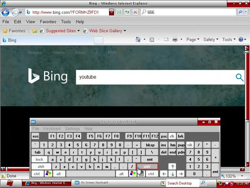Viewport: 250px width, 188px height.
Task: Open a new blank tab
Action: coord(98,40)
